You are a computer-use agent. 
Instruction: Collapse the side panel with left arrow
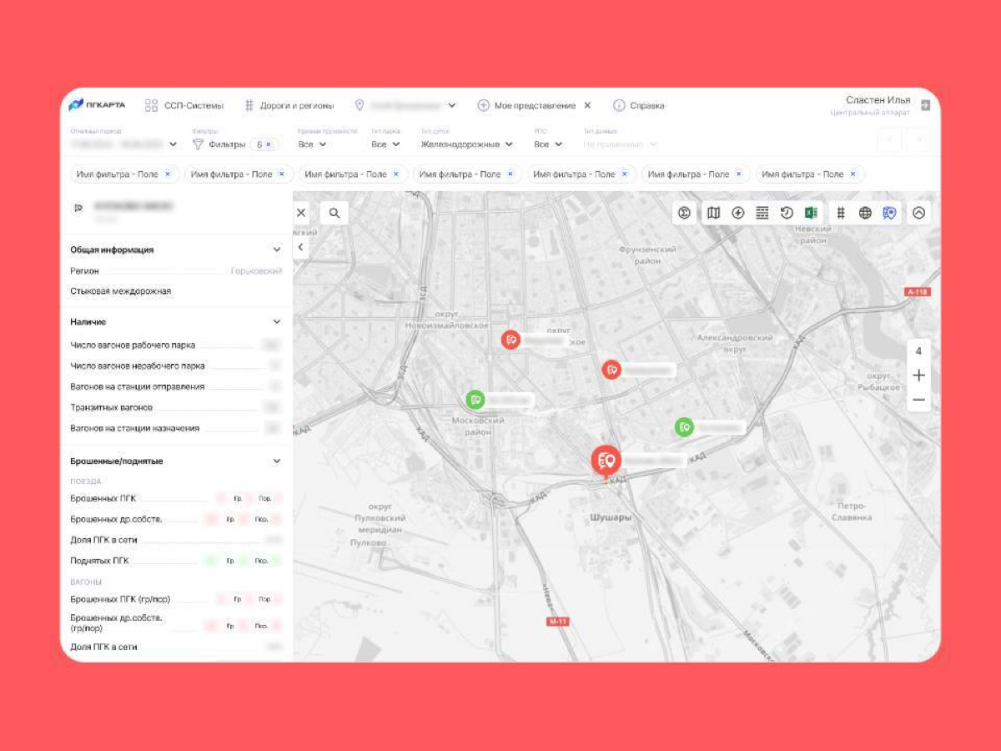pyautogui.click(x=300, y=247)
